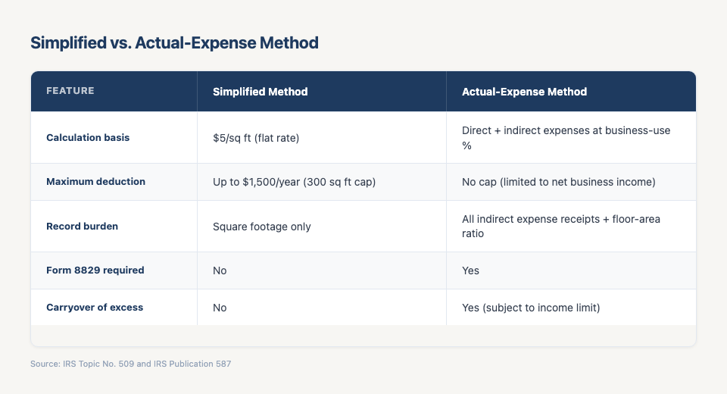
Task: Click the source note citing IRS Publication 587
Action: [x=131, y=364]
